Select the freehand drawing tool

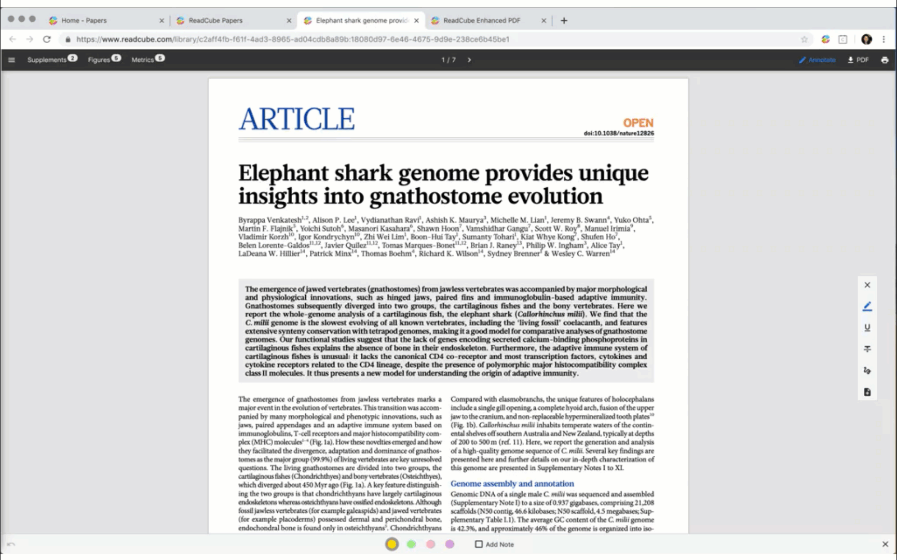[x=867, y=370]
